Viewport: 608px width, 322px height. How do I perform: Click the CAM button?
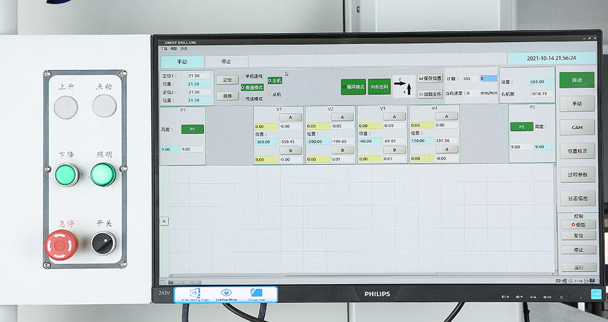[577, 127]
